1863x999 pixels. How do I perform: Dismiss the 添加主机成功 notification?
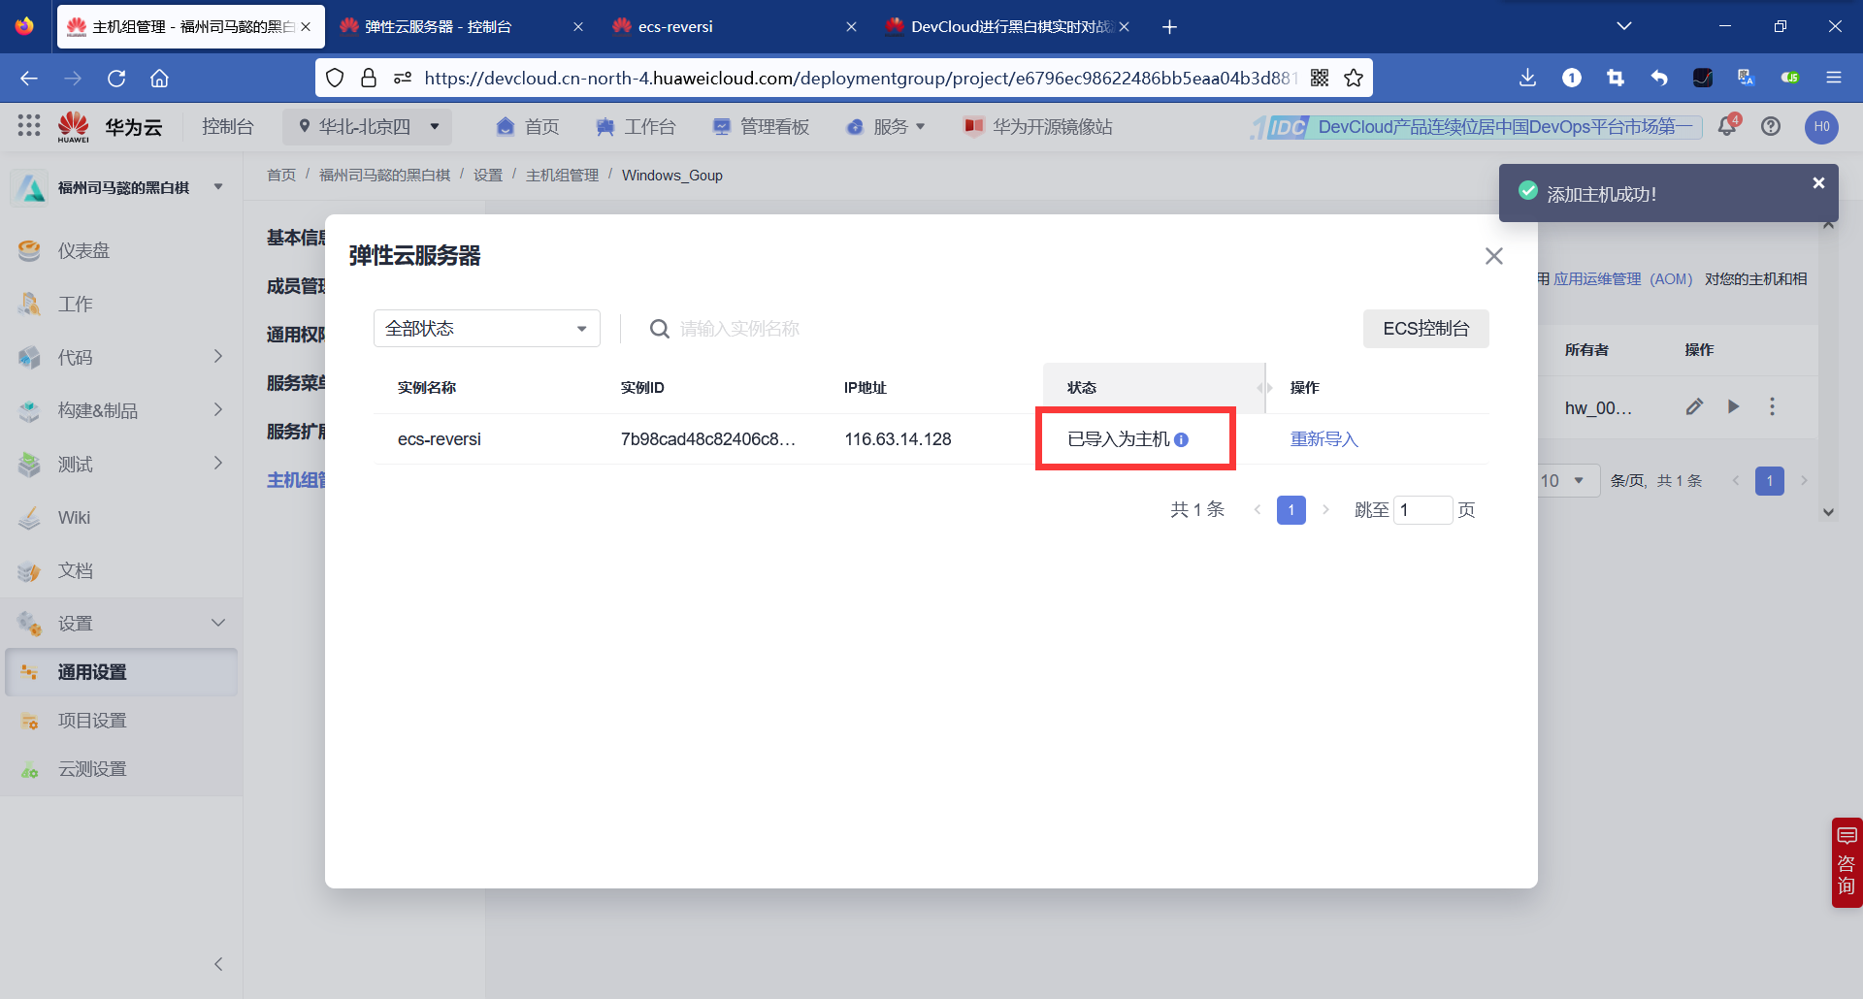tap(1818, 183)
